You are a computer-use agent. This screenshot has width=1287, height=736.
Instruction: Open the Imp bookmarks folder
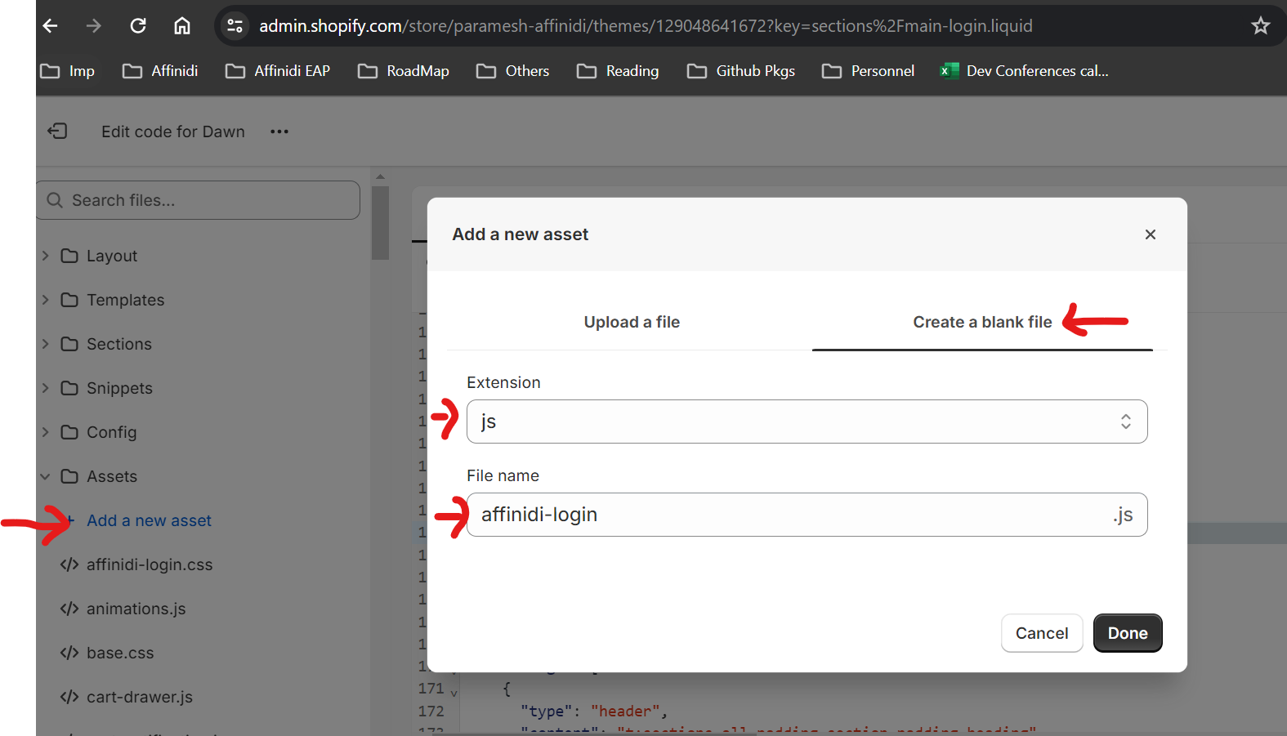point(68,71)
